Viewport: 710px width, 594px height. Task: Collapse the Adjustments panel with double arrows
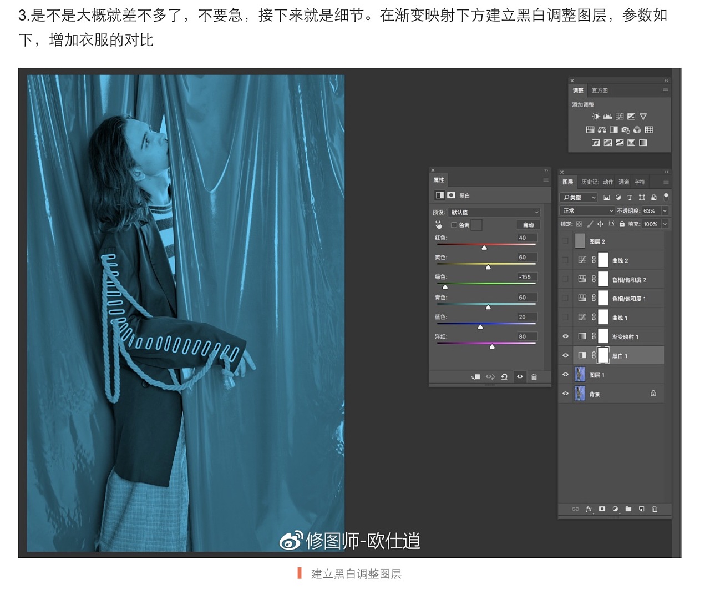[x=666, y=80]
